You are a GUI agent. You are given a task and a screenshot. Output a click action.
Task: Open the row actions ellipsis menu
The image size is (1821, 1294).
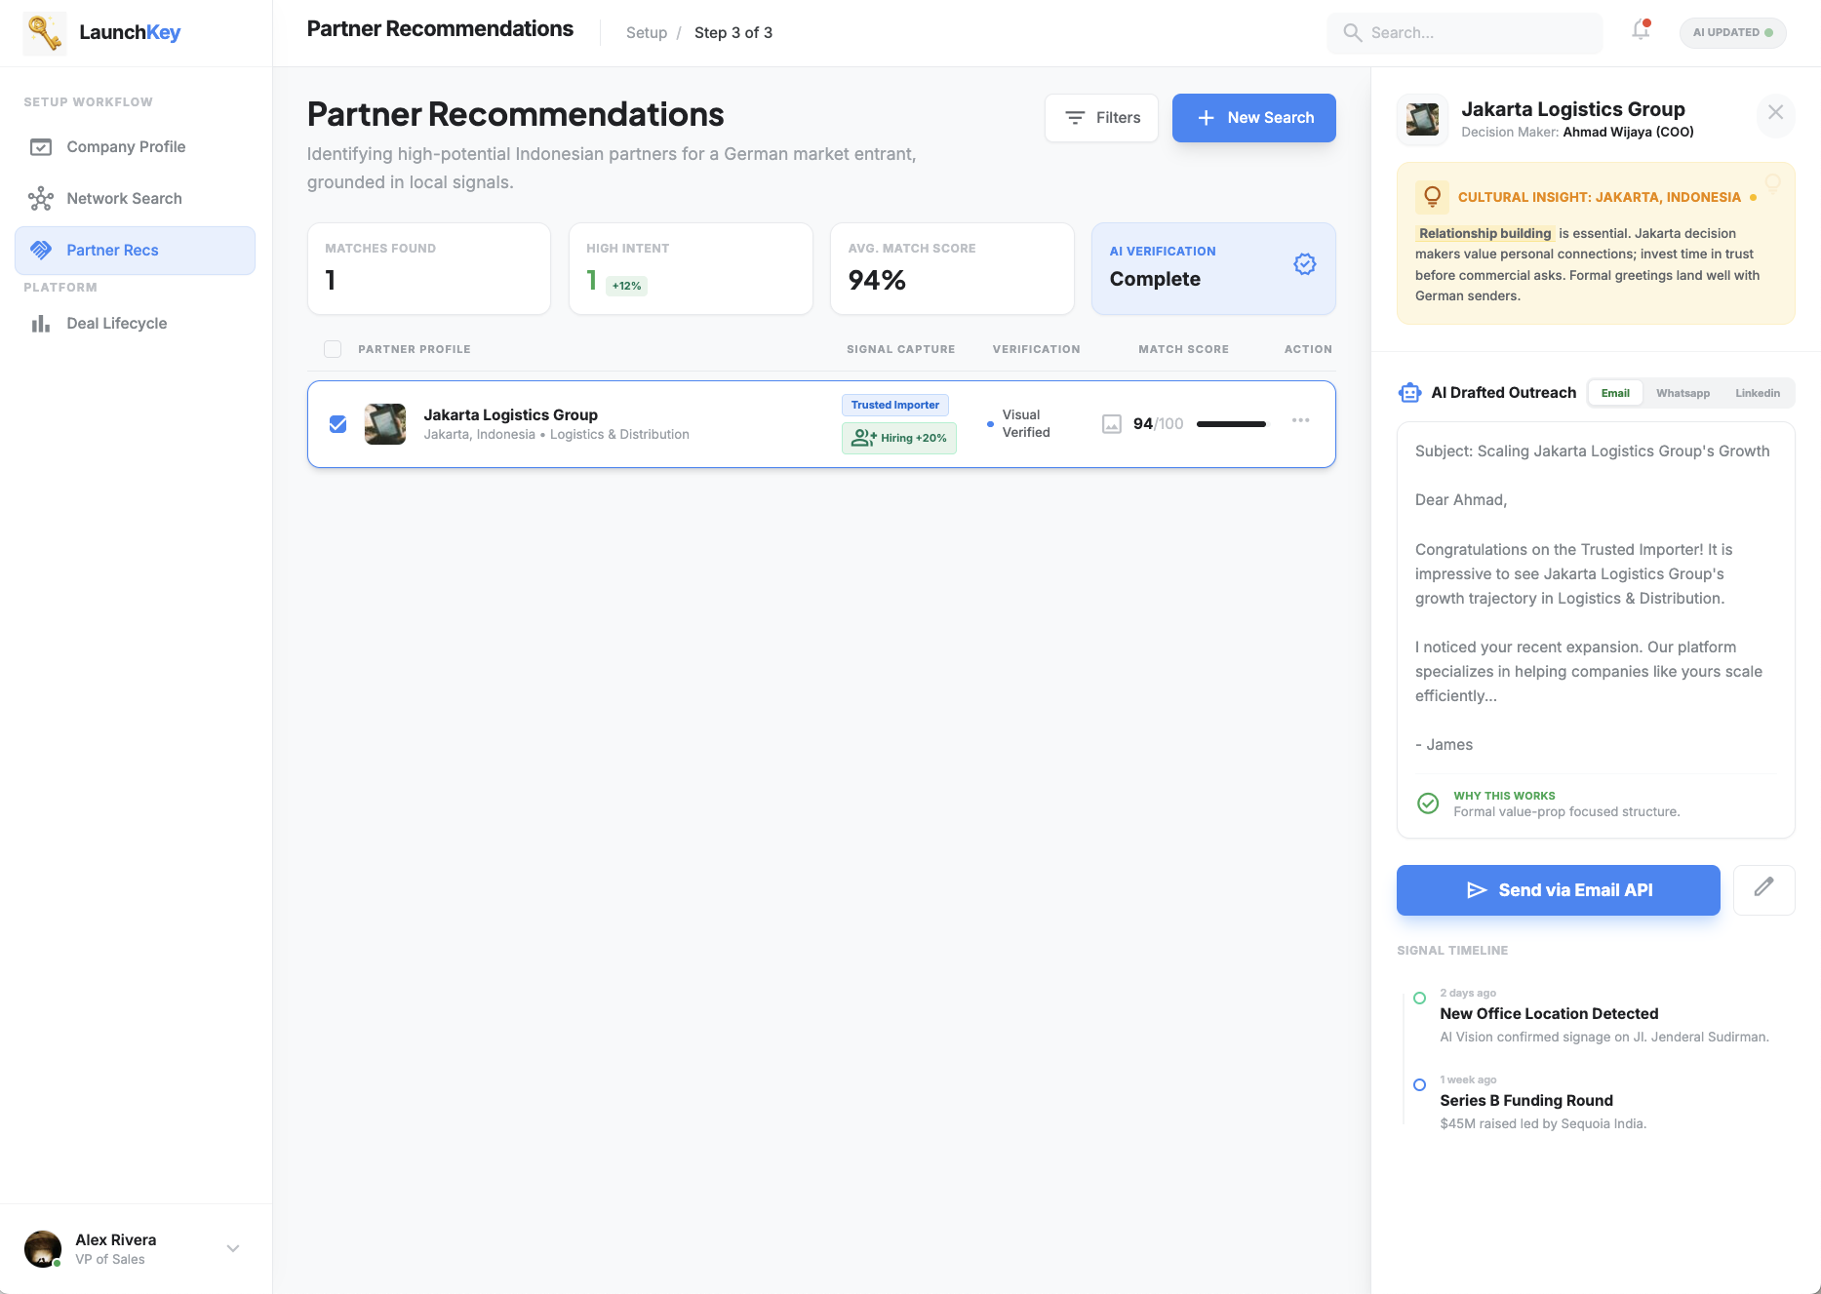pos(1301,419)
